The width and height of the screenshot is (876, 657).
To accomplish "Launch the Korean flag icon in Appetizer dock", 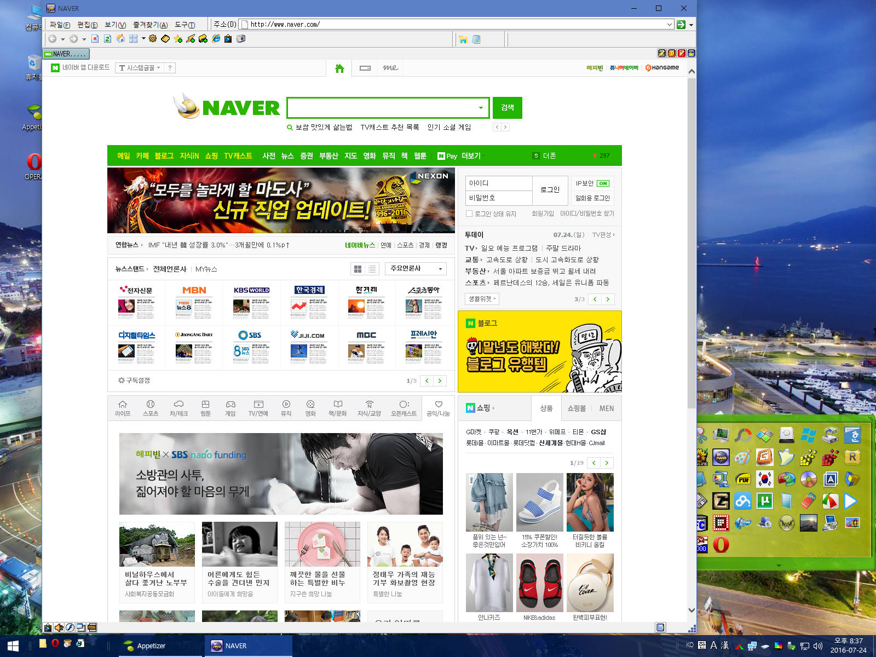I will pyautogui.click(x=764, y=479).
